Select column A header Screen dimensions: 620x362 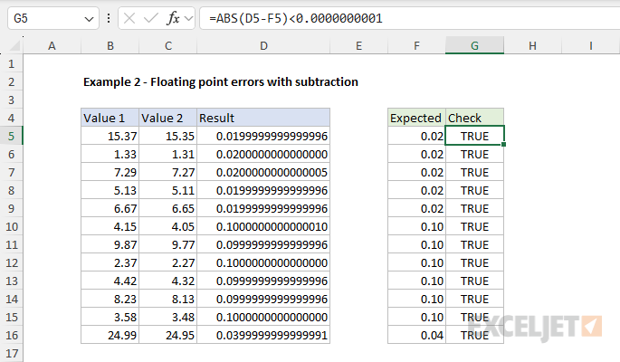[52, 46]
